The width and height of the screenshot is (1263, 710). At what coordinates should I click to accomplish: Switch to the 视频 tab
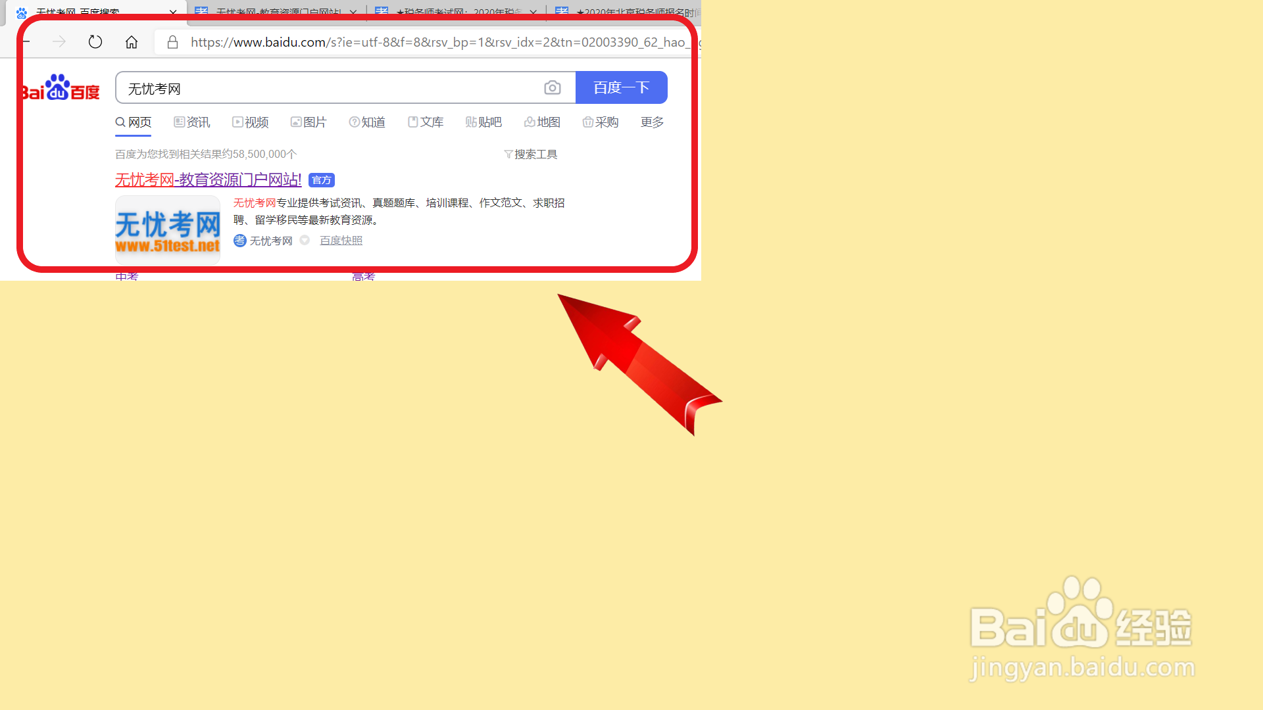[x=251, y=122]
